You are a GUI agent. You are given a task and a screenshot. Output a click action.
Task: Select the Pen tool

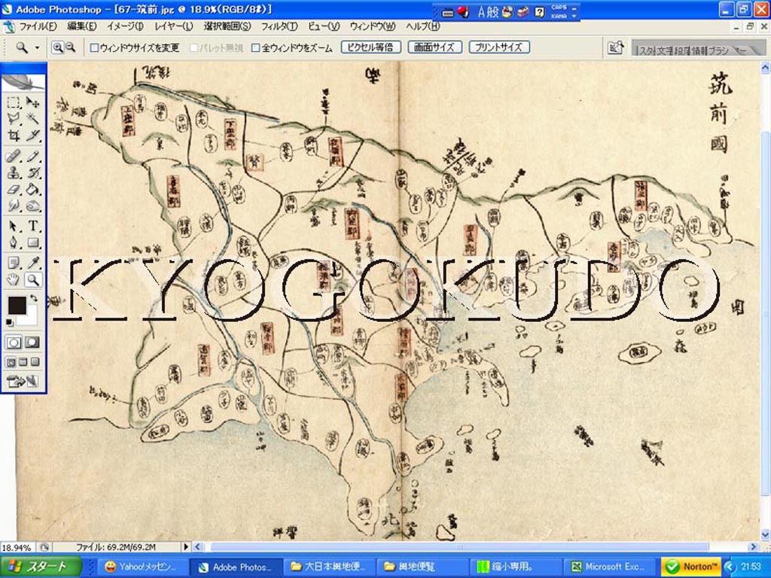click(14, 242)
